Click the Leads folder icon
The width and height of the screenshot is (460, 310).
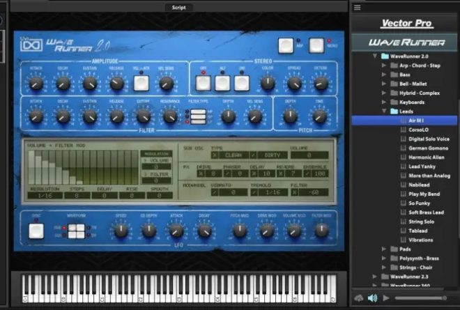coord(394,111)
